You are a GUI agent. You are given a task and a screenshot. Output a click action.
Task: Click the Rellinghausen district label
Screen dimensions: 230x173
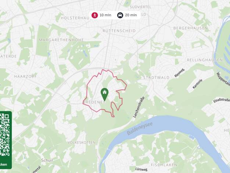pos(205,60)
